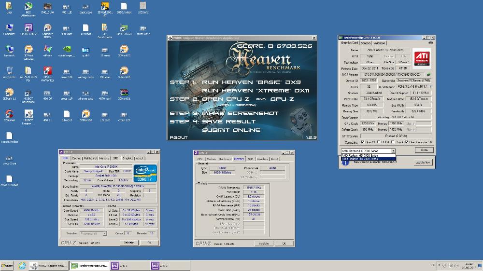
Task: Switch to the Sensors tab in GPU-Z
Action: [x=366, y=43]
